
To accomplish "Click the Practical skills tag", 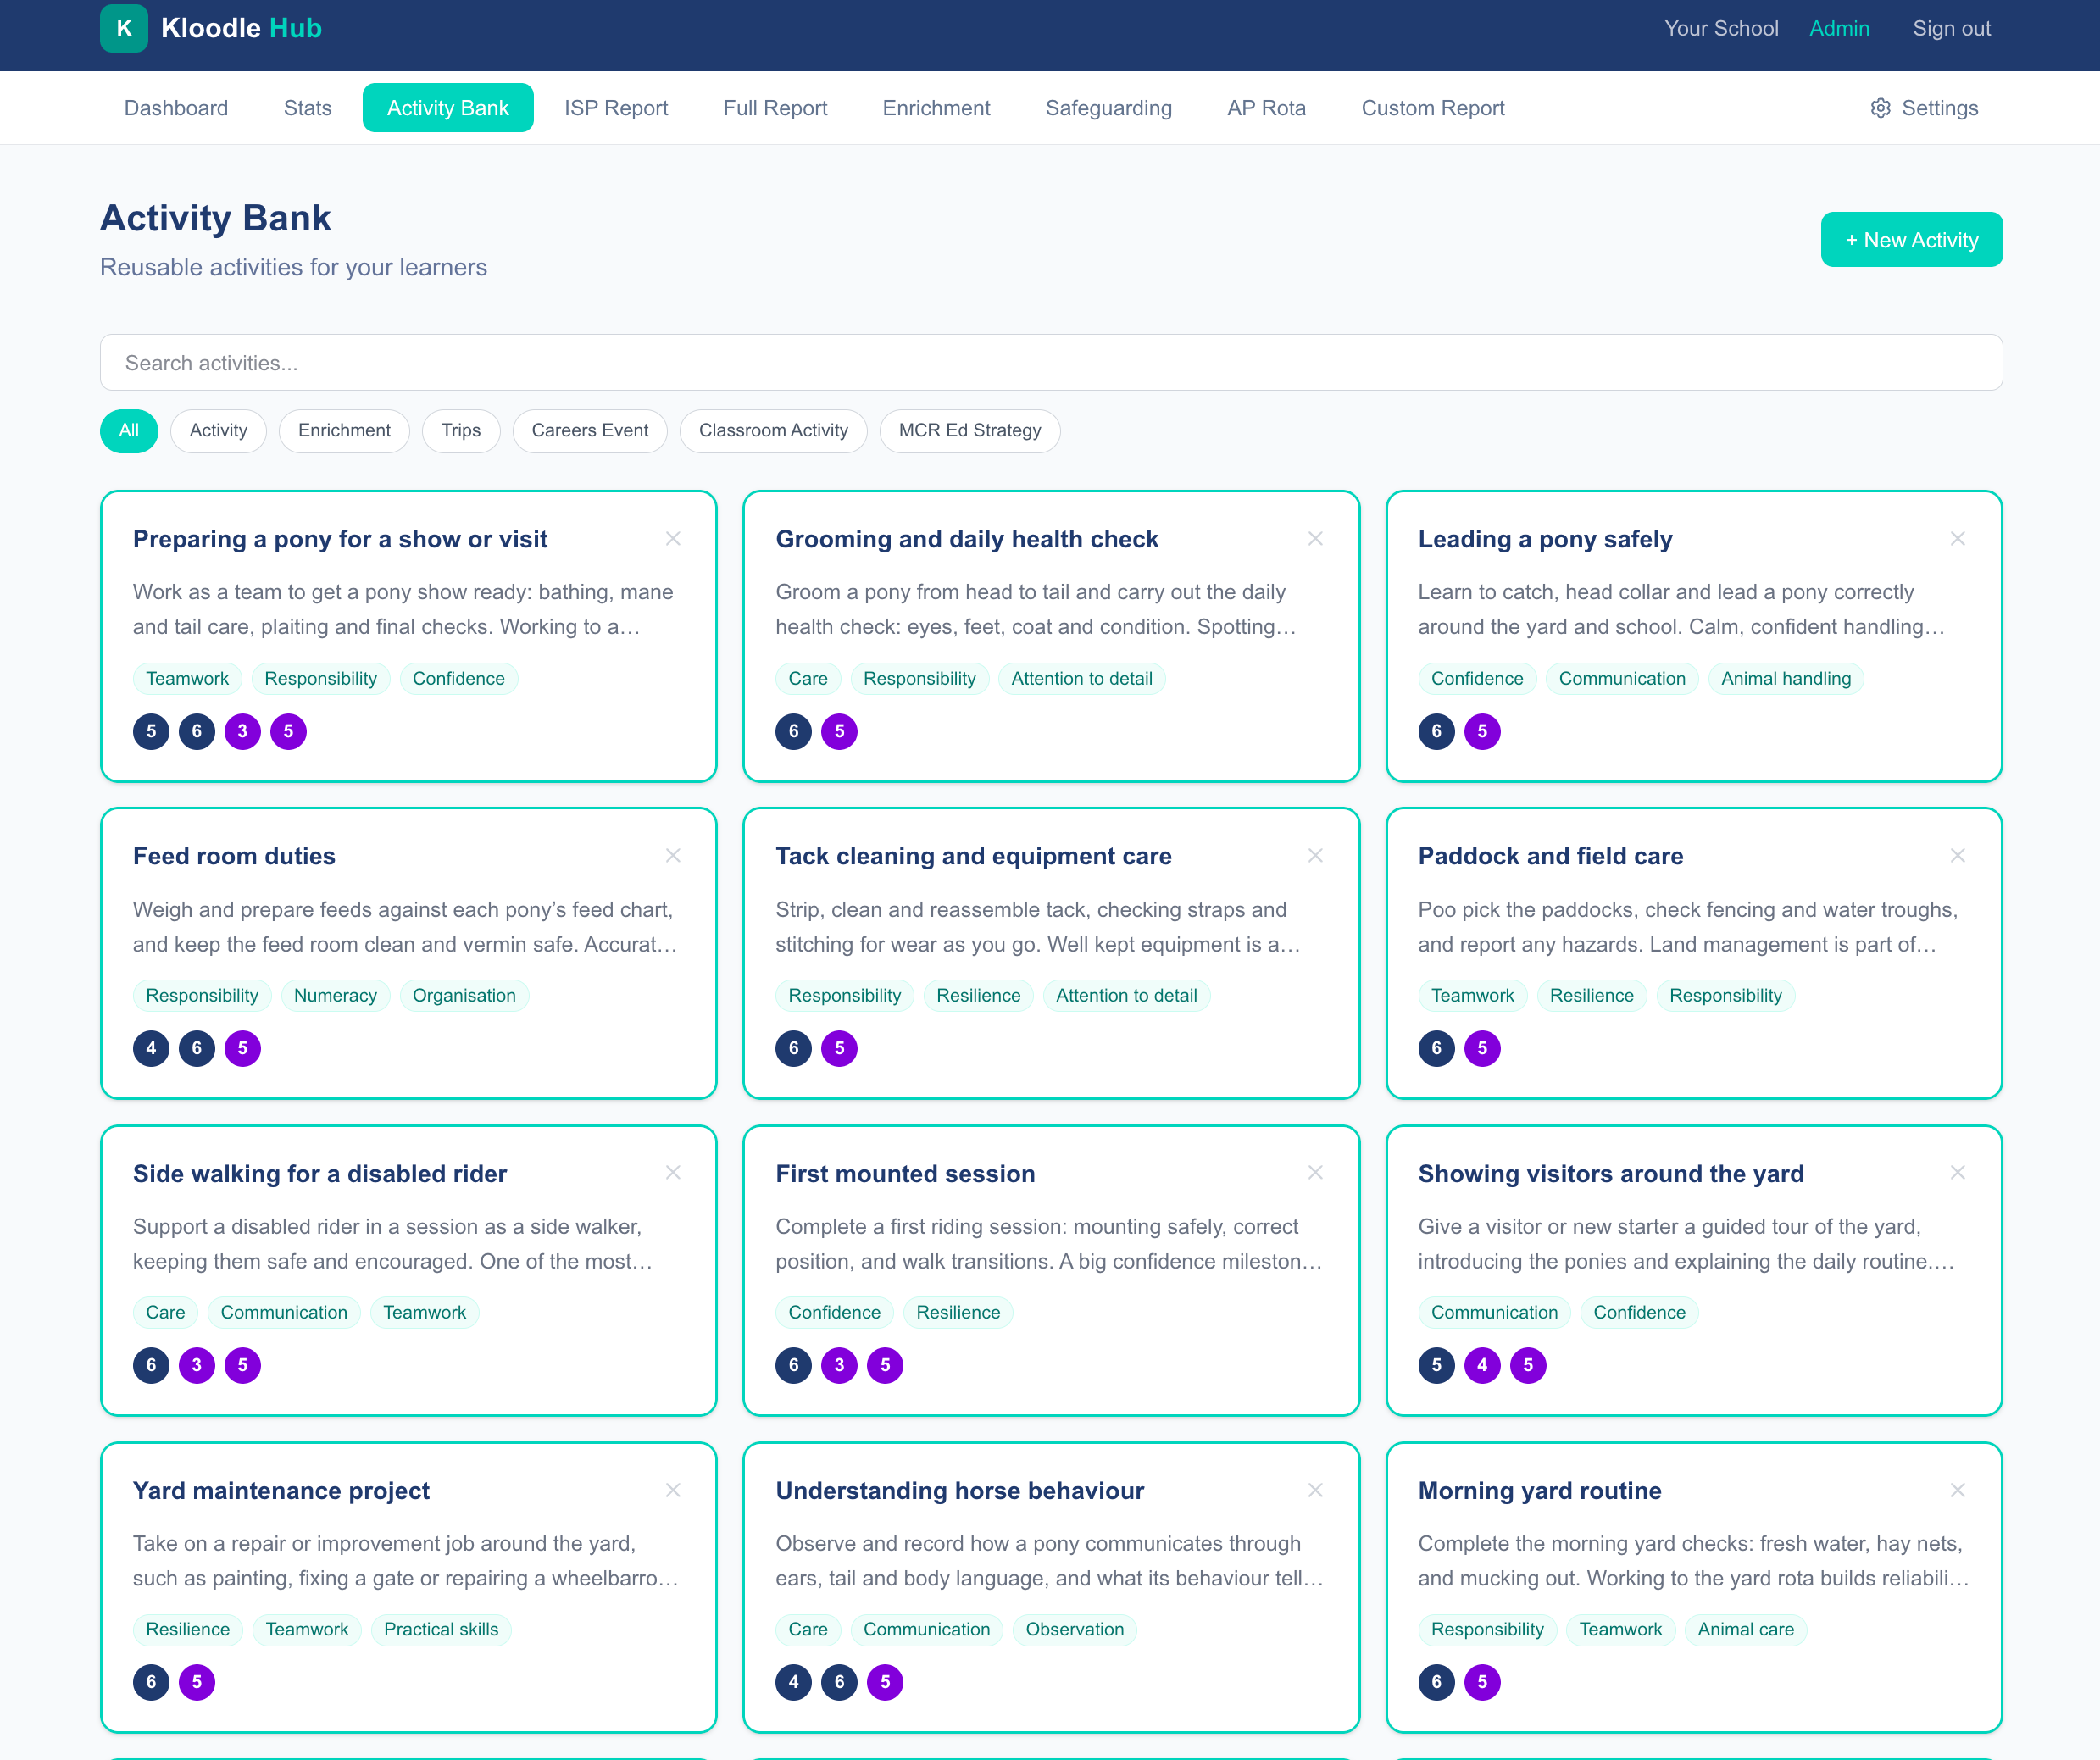I will point(441,1630).
